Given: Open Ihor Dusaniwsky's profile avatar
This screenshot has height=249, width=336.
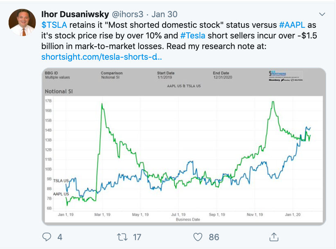Looking at the screenshot, I should click(x=22, y=23).
